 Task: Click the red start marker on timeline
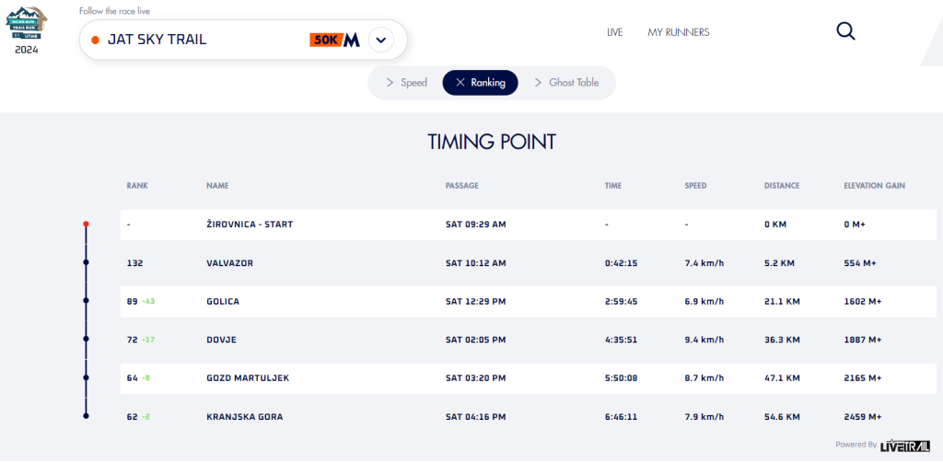(x=86, y=224)
